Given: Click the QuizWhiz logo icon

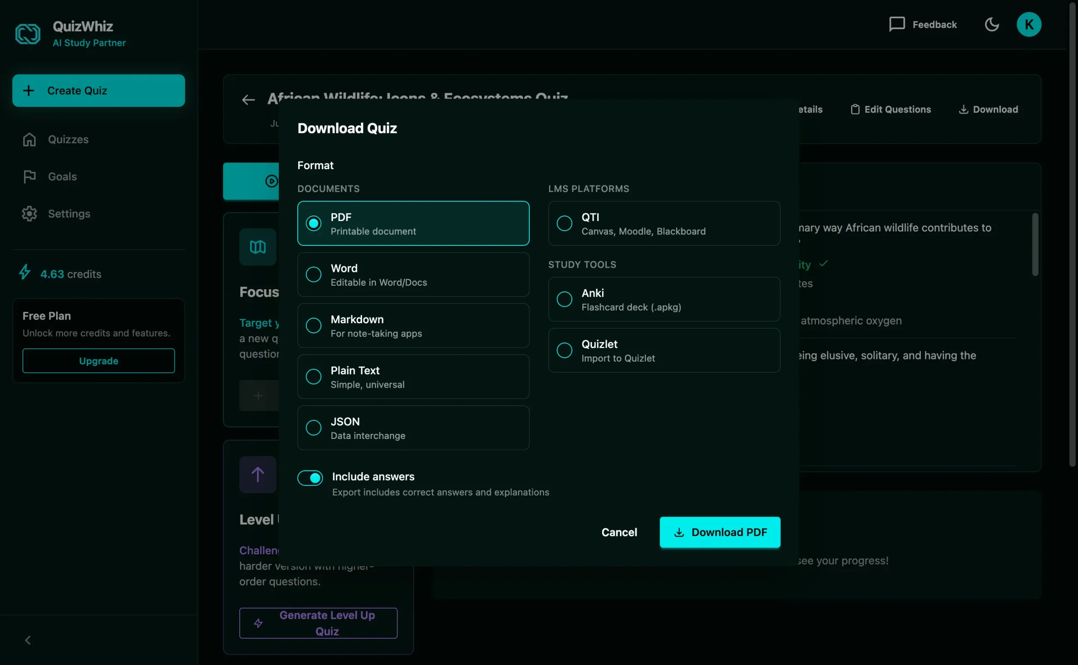Looking at the screenshot, I should coord(28,34).
